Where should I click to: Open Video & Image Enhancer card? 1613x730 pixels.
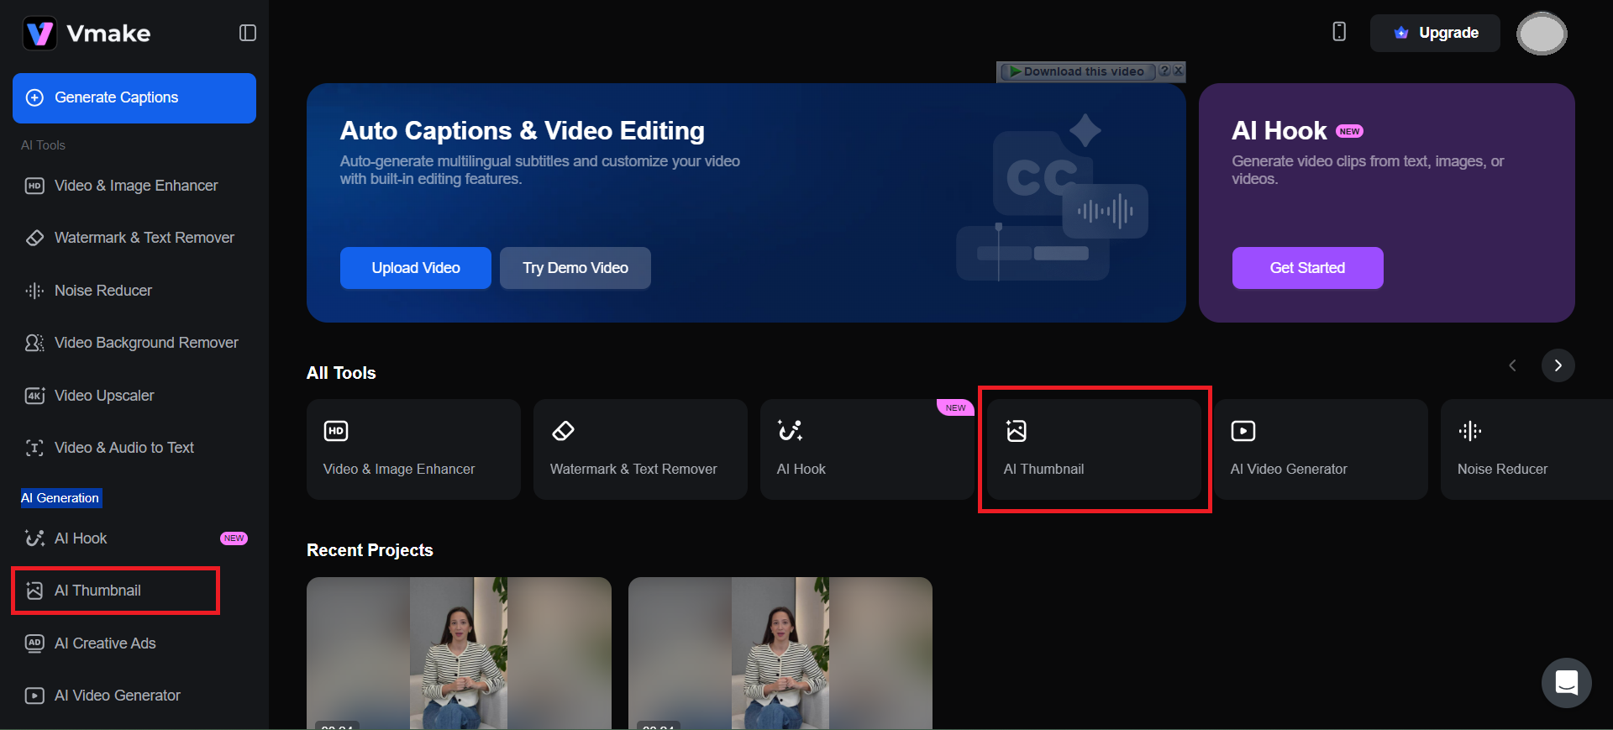coord(412,449)
